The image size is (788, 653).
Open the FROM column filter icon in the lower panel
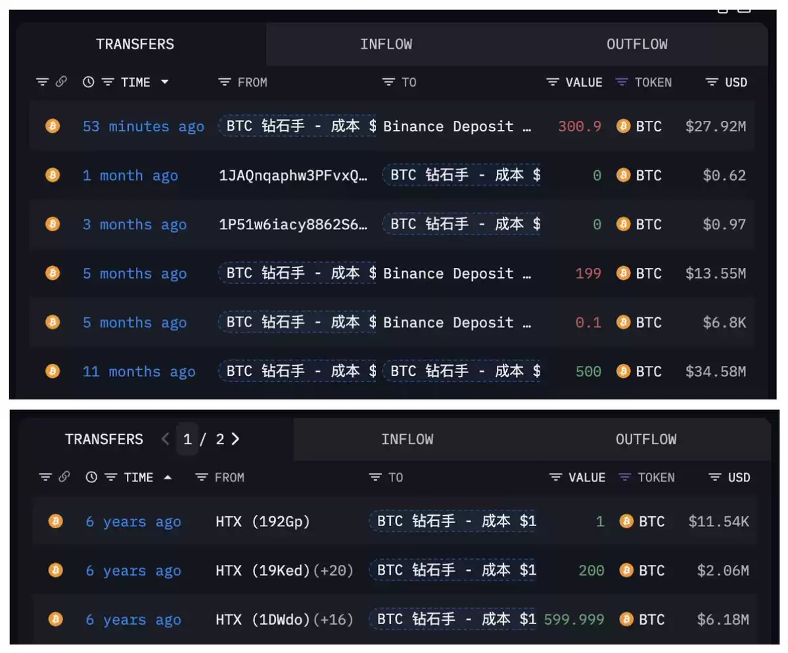pyautogui.click(x=202, y=477)
